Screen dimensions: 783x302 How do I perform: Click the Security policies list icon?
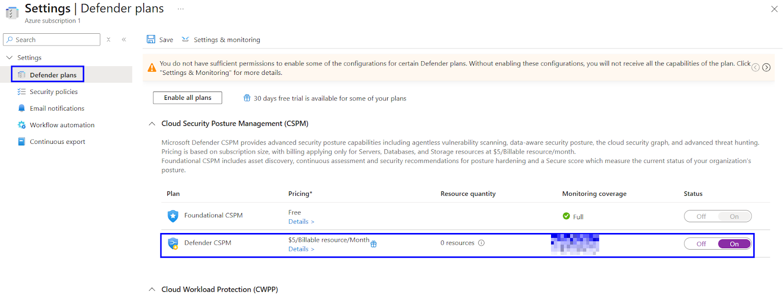(22, 92)
